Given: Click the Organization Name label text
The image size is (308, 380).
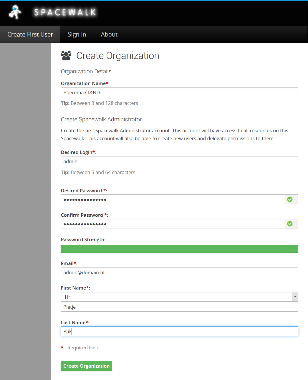Looking at the screenshot, I should [x=83, y=83].
